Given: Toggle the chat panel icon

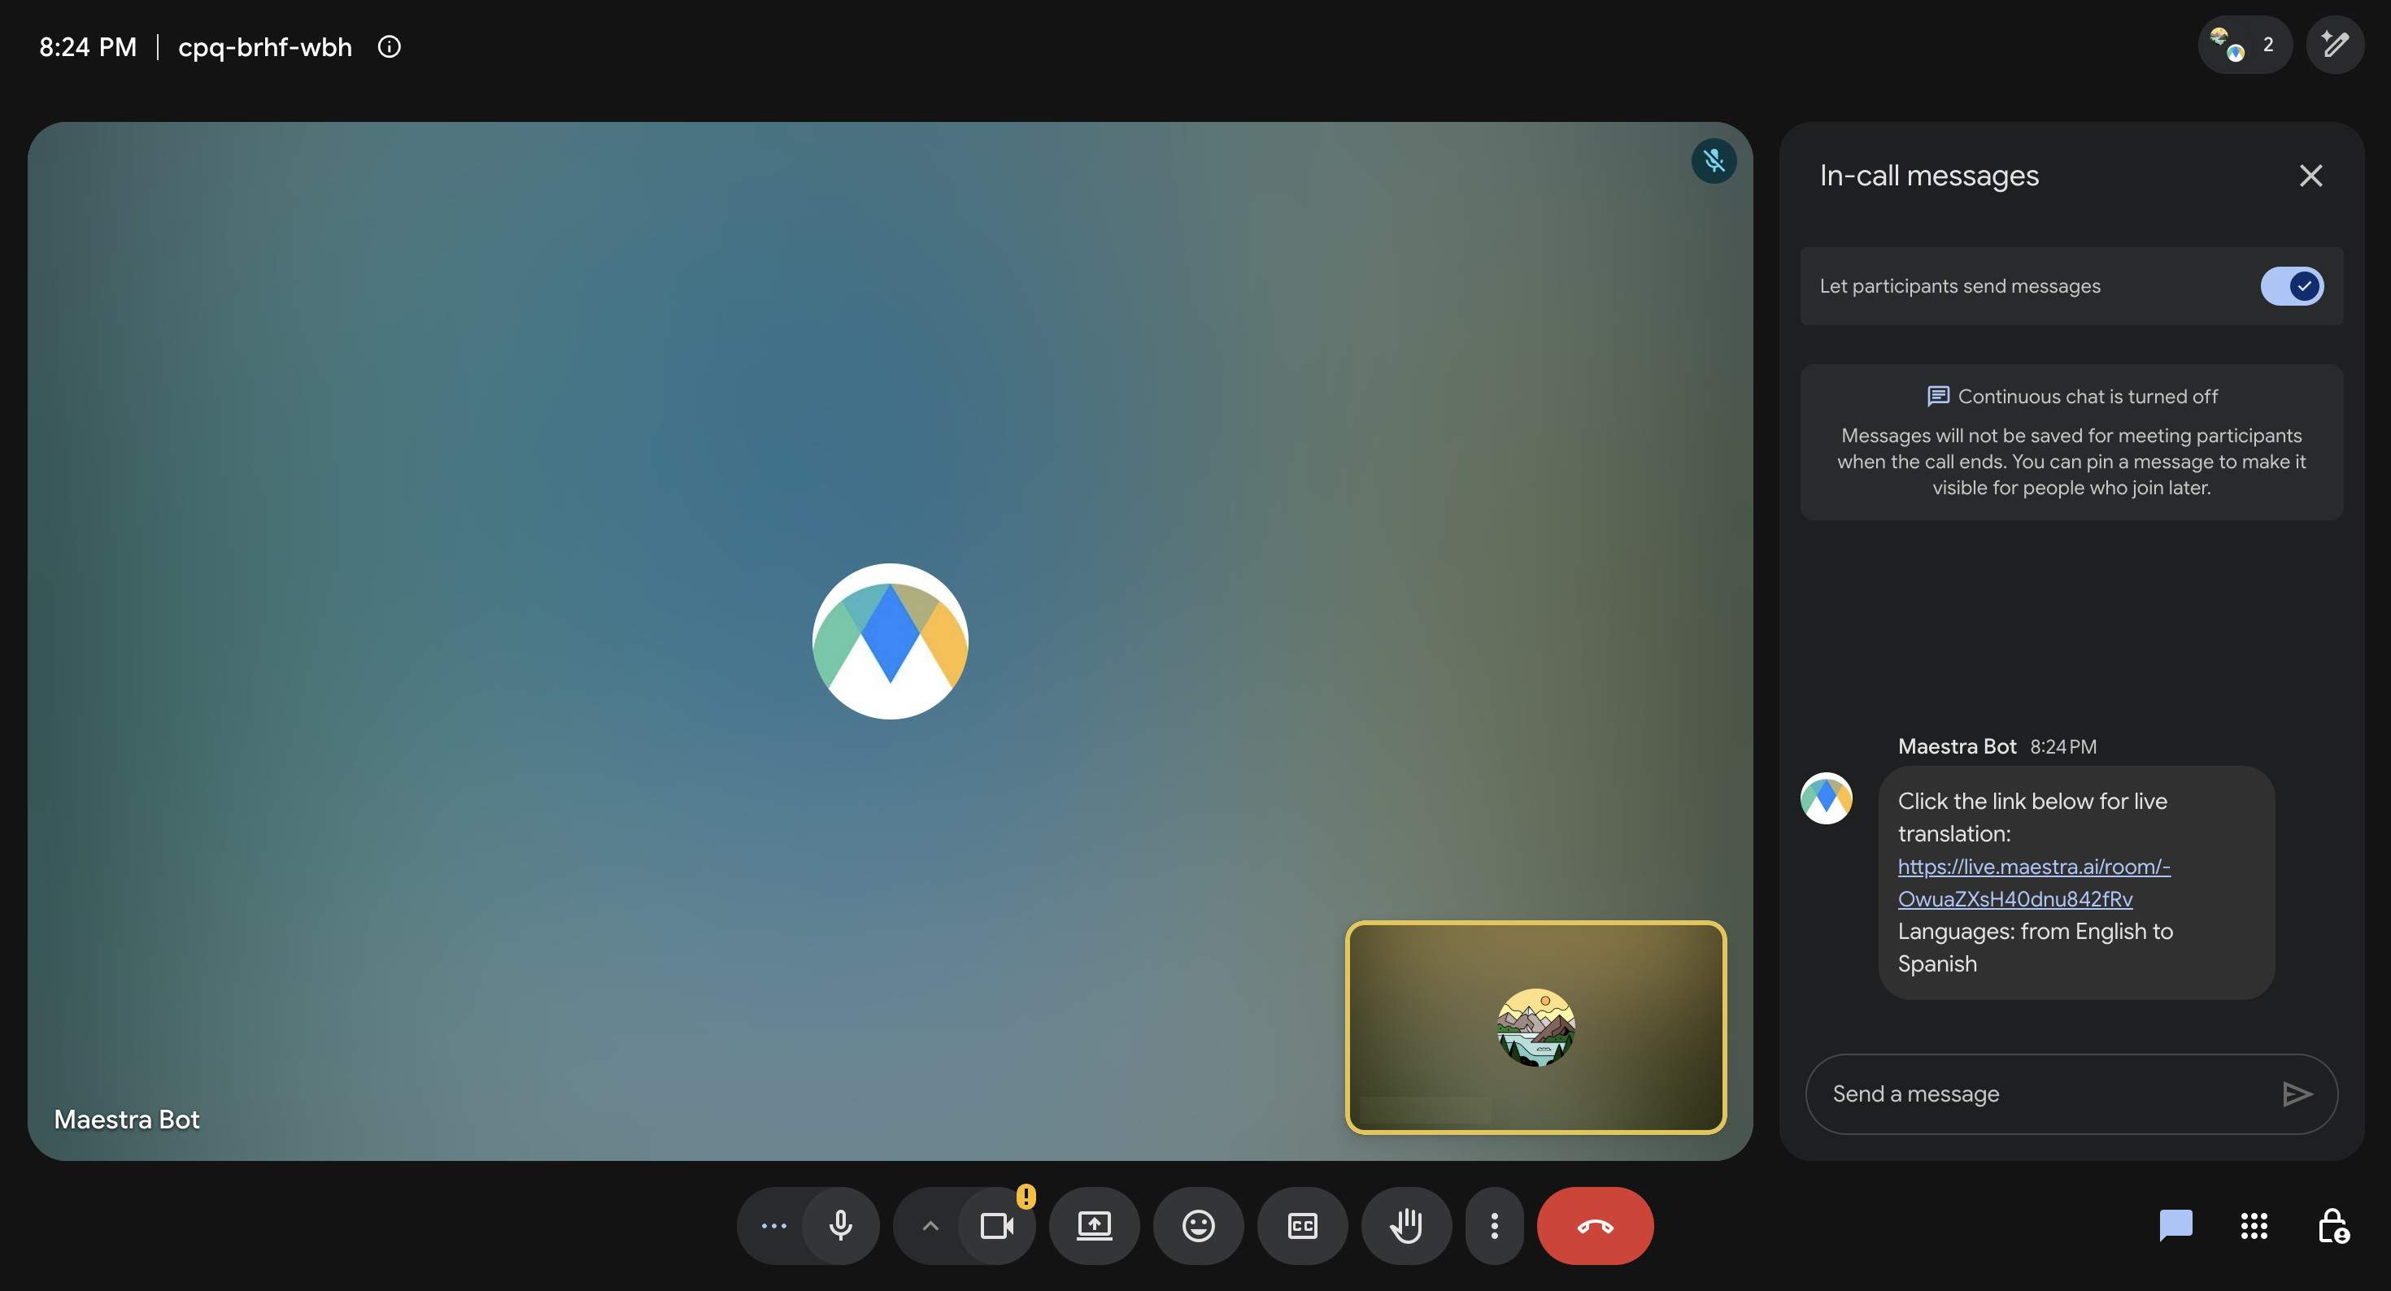Looking at the screenshot, I should (x=2175, y=1226).
